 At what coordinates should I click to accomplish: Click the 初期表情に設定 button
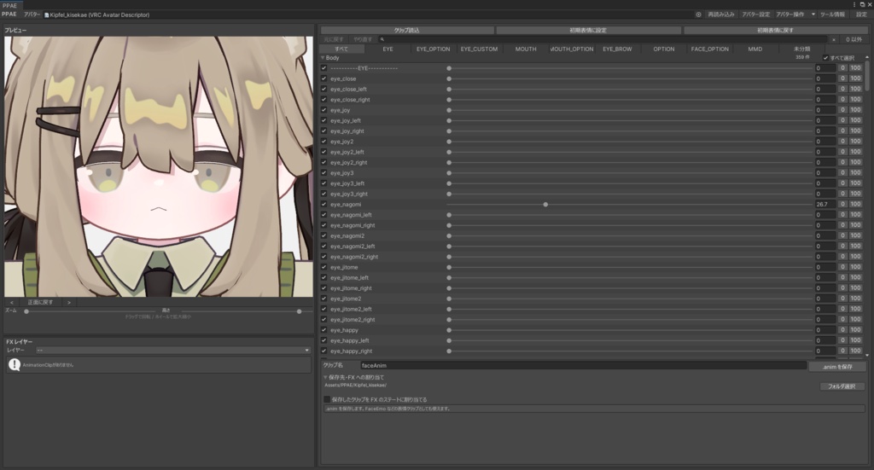[588, 30]
